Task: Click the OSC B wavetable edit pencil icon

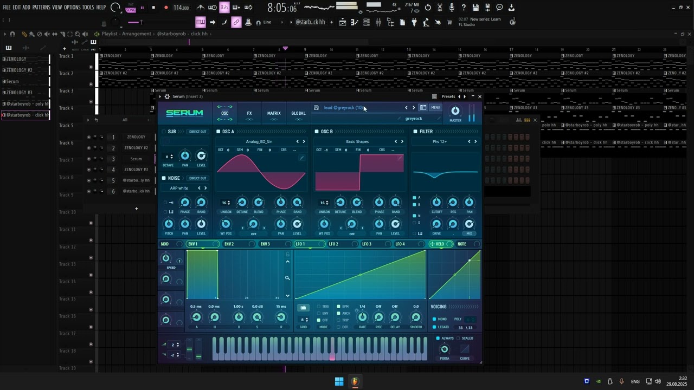Action: point(400,158)
